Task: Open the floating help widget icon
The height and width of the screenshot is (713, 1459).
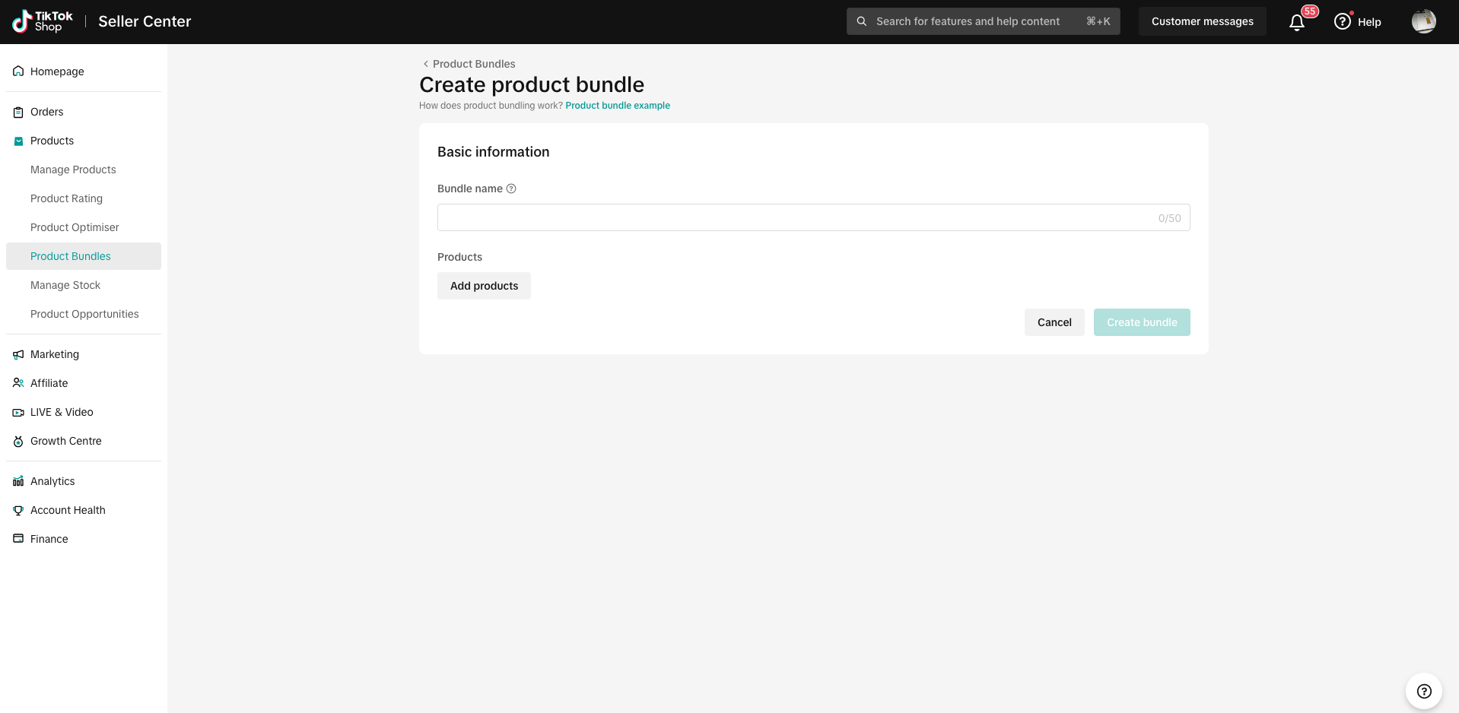Action: click(1424, 691)
